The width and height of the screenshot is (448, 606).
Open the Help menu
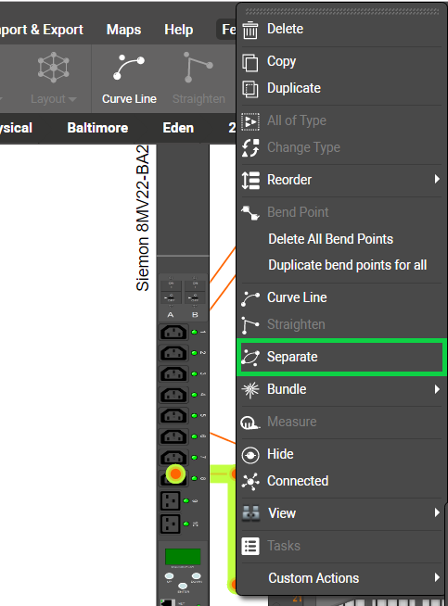[x=178, y=30]
